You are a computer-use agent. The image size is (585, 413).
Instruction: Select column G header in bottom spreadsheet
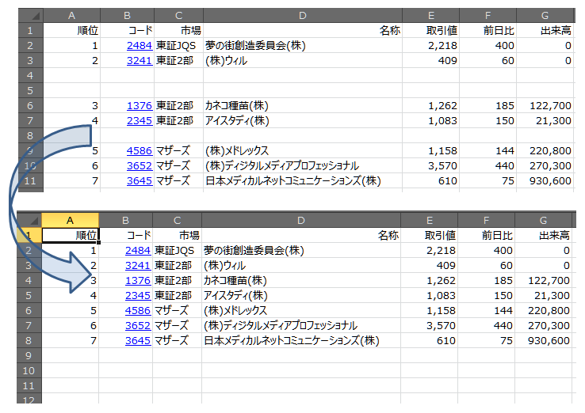click(543, 221)
